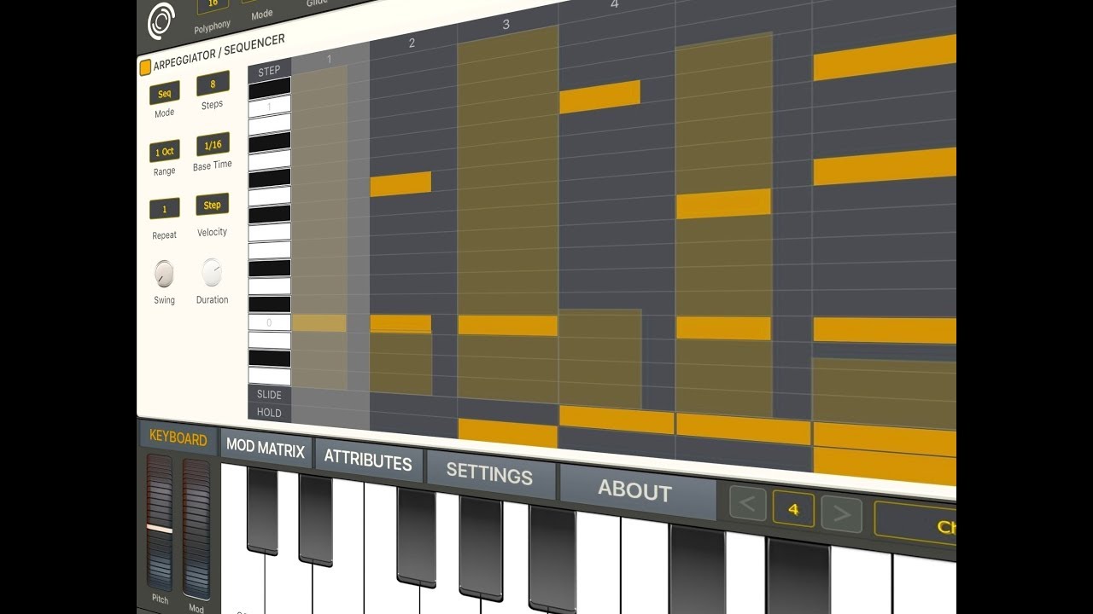Switch to the KEYBOARD tab
This screenshot has height=614, width=1093.
(178, 437)
